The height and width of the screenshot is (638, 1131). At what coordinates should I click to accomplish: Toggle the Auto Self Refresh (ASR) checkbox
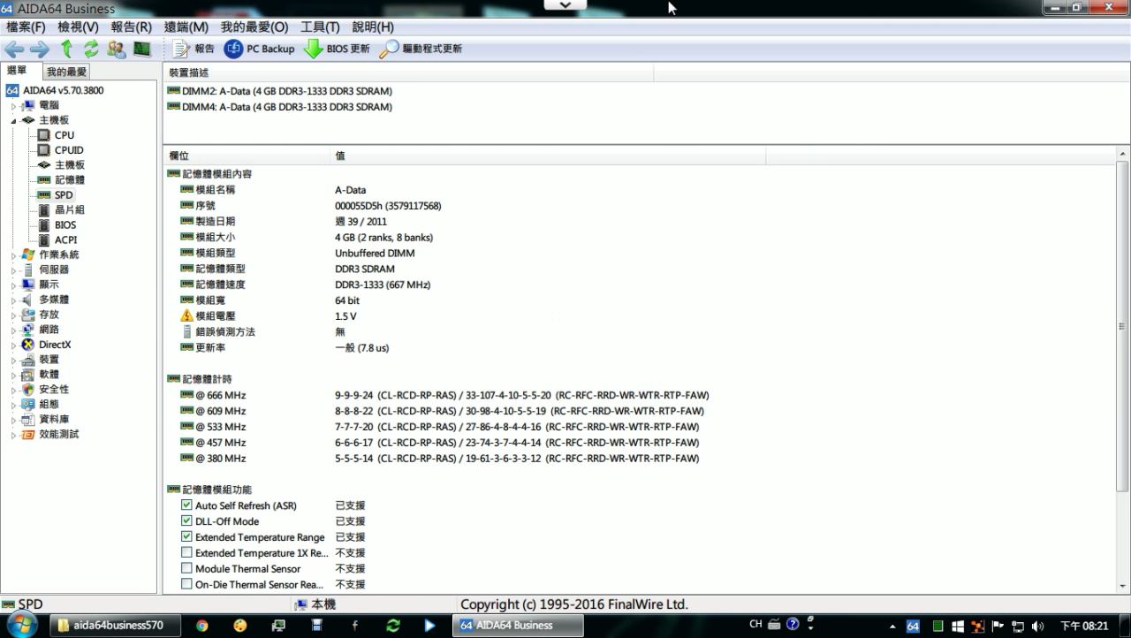pyautogui.click(x=186, y=505)
